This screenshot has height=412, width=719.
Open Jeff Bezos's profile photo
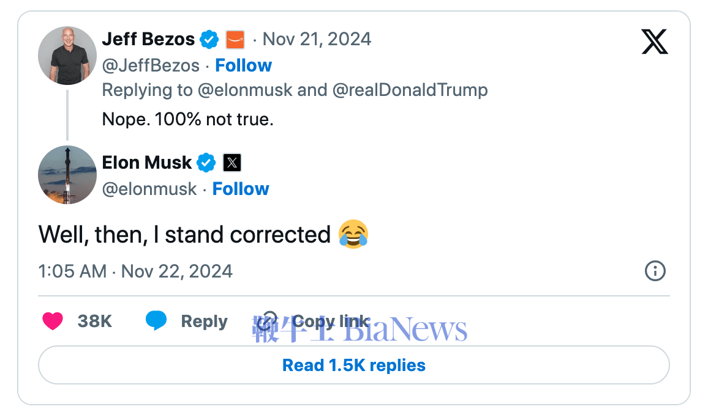point(67,56)
